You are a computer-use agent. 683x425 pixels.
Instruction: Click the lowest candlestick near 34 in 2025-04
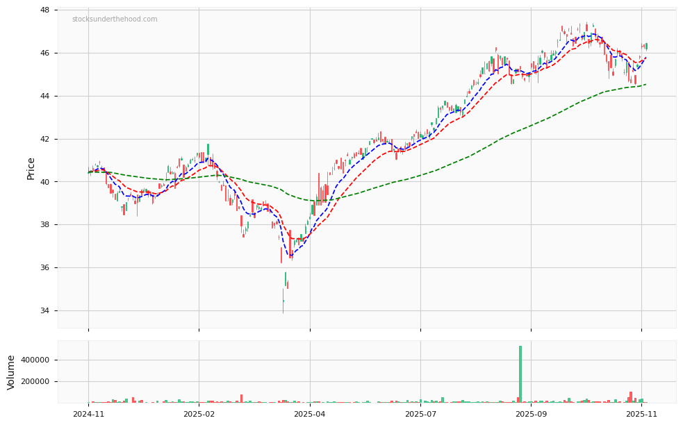[283, 300]
